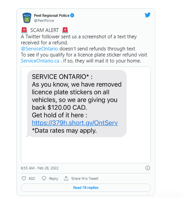185x200 pixels.
Task: Click Share this Tweet text
Action: point(85,178)
